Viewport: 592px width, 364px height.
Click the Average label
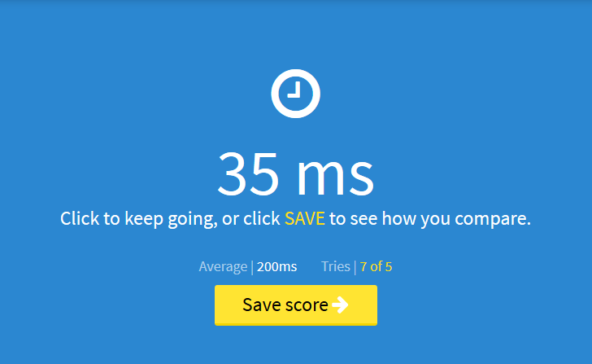(x=223, y=267)
